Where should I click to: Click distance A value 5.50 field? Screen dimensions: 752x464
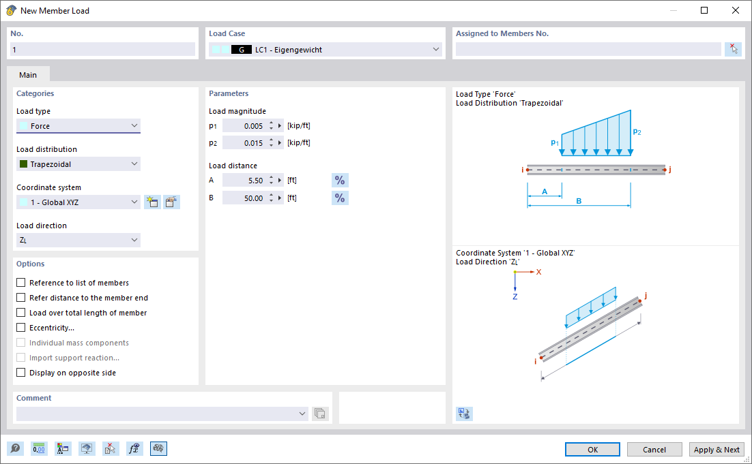coord(244,181)
